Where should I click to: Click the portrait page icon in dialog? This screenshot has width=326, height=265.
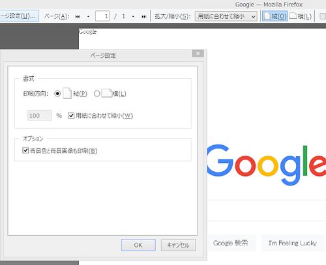tap(67, 93)
